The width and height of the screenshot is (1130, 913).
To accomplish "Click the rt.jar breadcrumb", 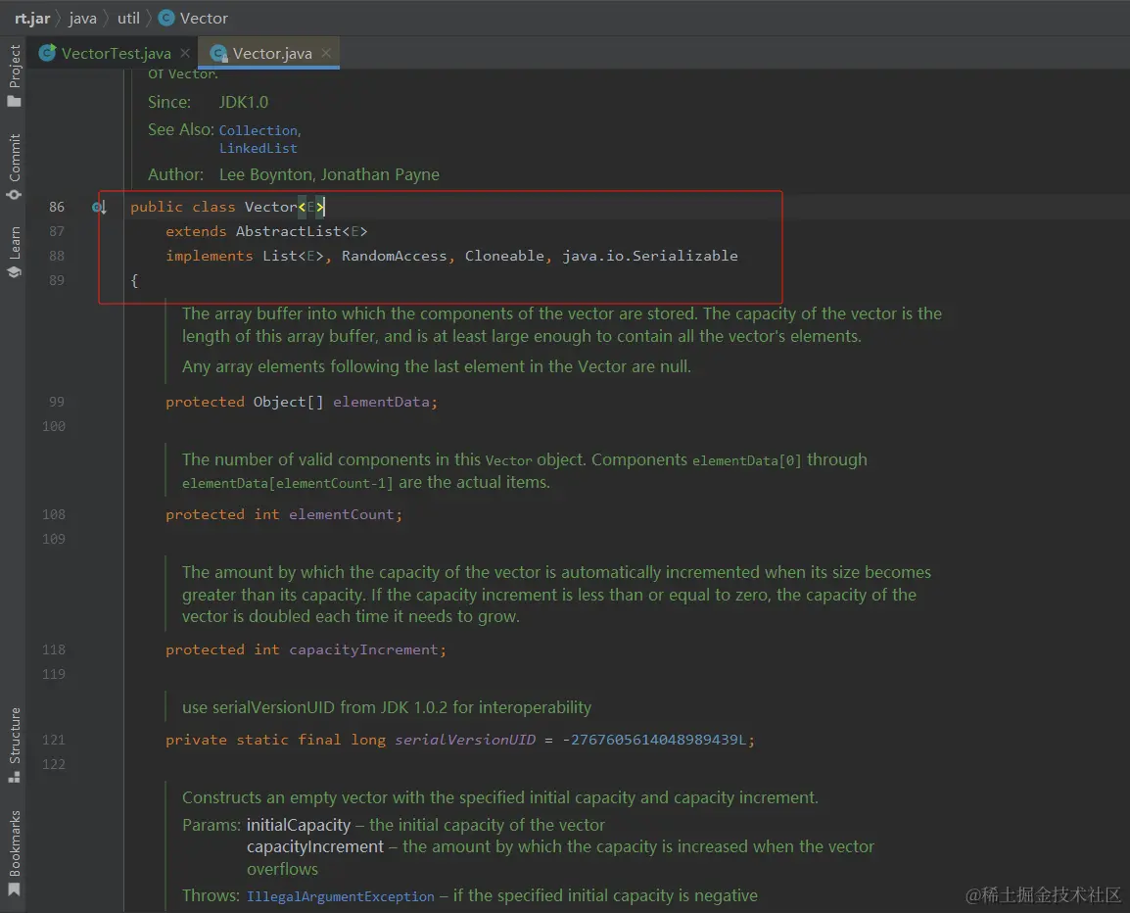I will (32, 18).
